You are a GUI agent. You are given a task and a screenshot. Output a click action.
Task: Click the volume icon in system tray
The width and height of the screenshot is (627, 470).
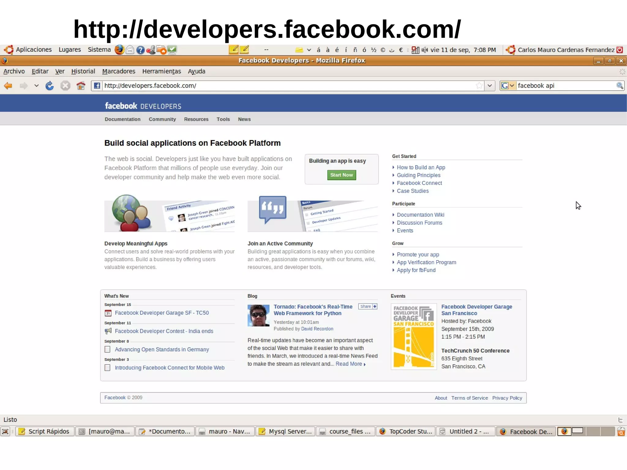point(425,50)
